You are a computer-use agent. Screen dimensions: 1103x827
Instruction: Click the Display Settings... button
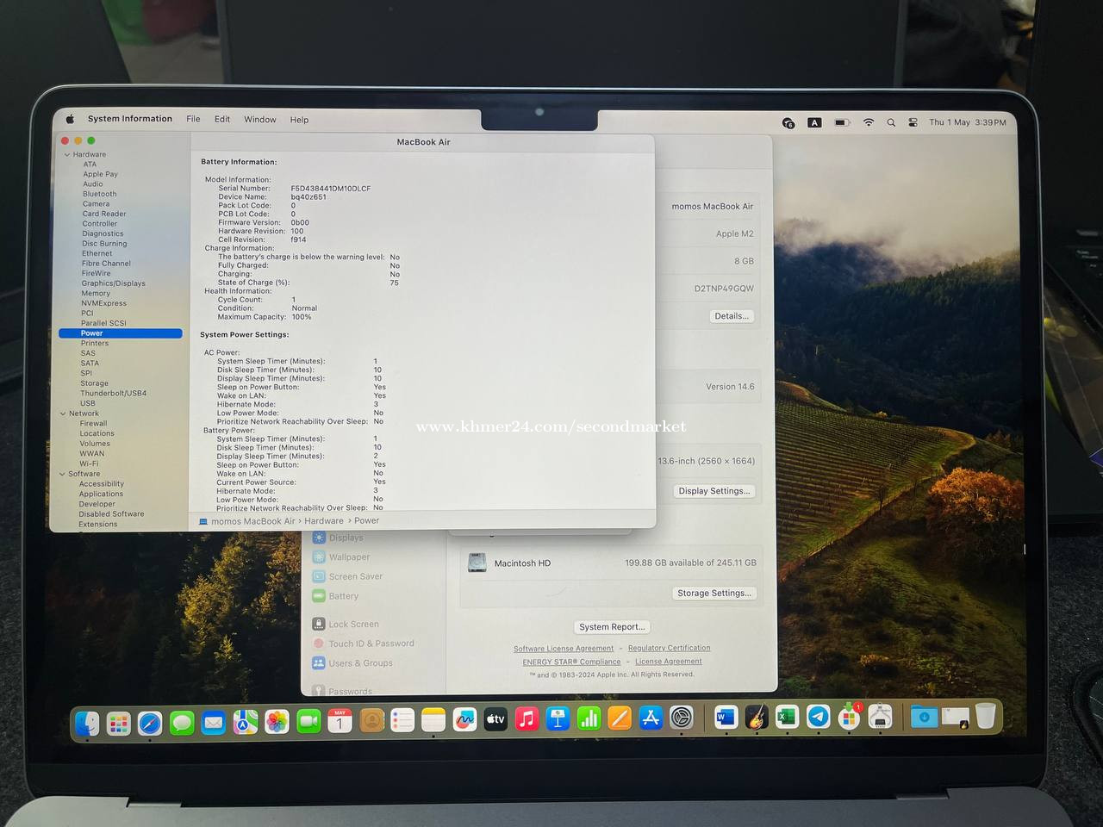pyautogui.click(x=714, y=491)
